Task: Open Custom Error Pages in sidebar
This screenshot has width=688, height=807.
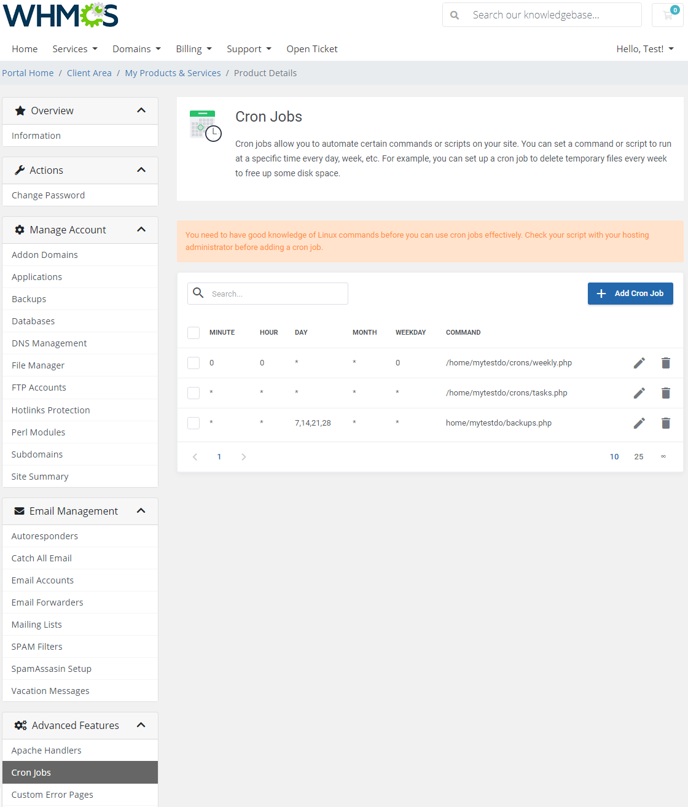Action: click(80, 795)
